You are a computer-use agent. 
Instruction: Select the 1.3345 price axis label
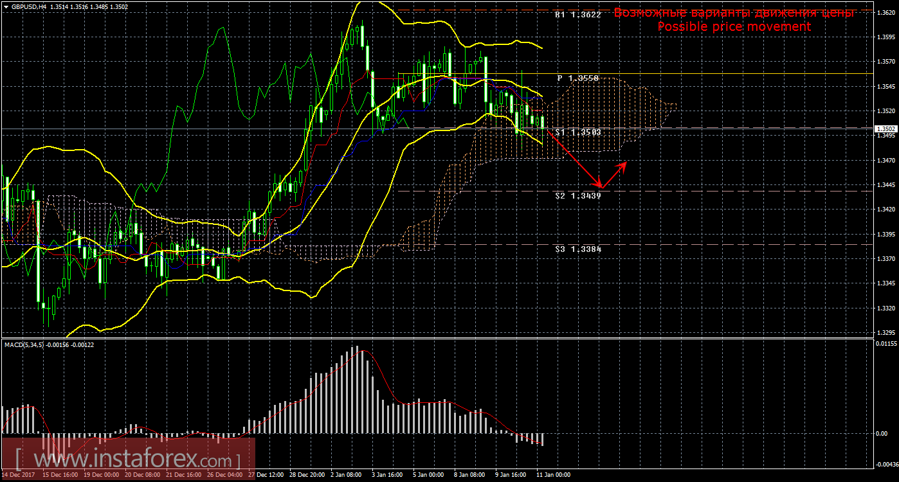(885, 283)
